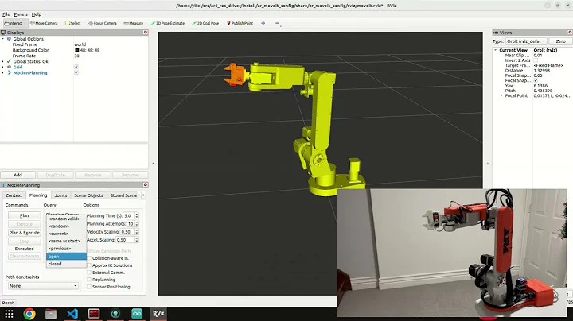Screen dimensions: 573x321
Task: Switch to the Stored Scenes tab
Action: [x=123, y=195]
